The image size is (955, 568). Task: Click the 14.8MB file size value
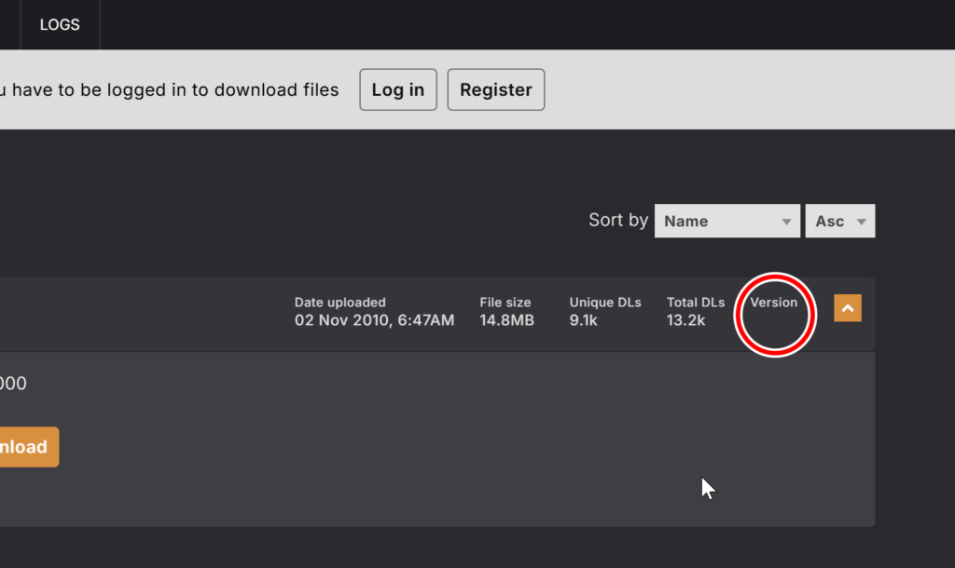[x=506, y=321]
